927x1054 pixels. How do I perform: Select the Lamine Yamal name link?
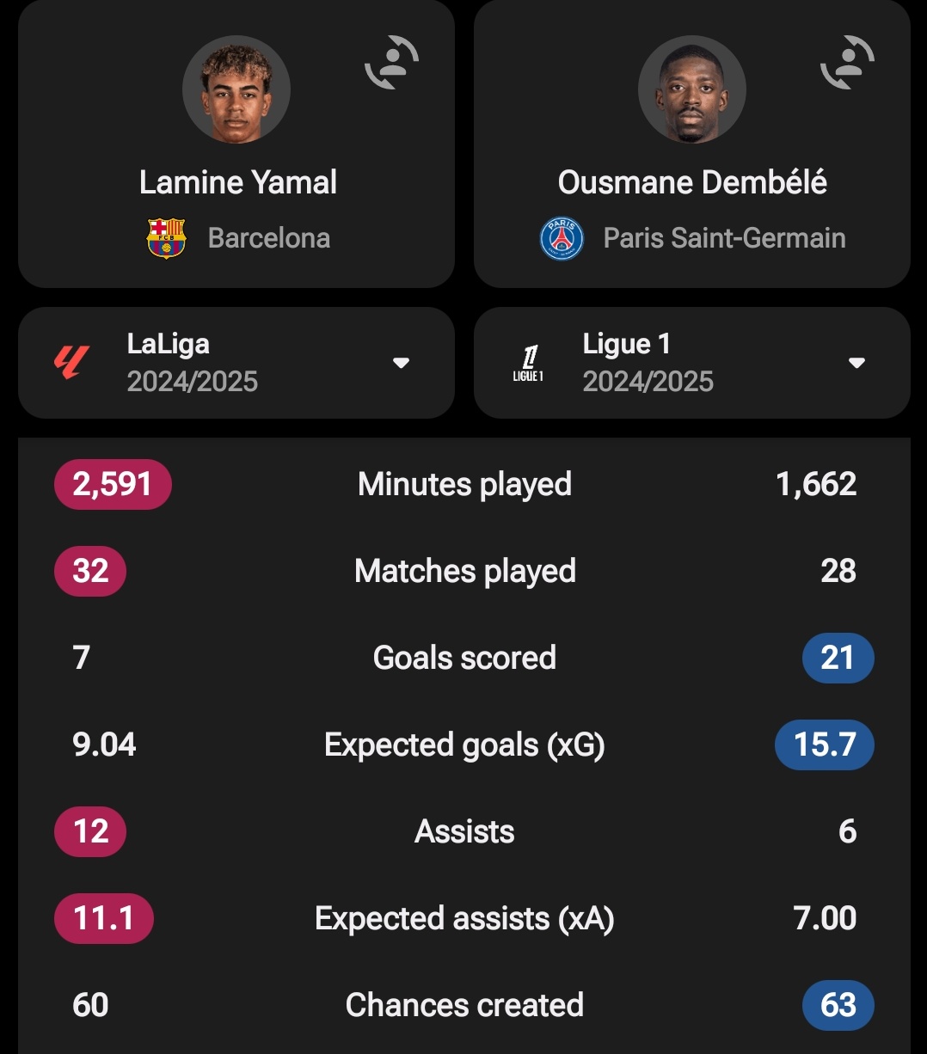tap(238, 182)
